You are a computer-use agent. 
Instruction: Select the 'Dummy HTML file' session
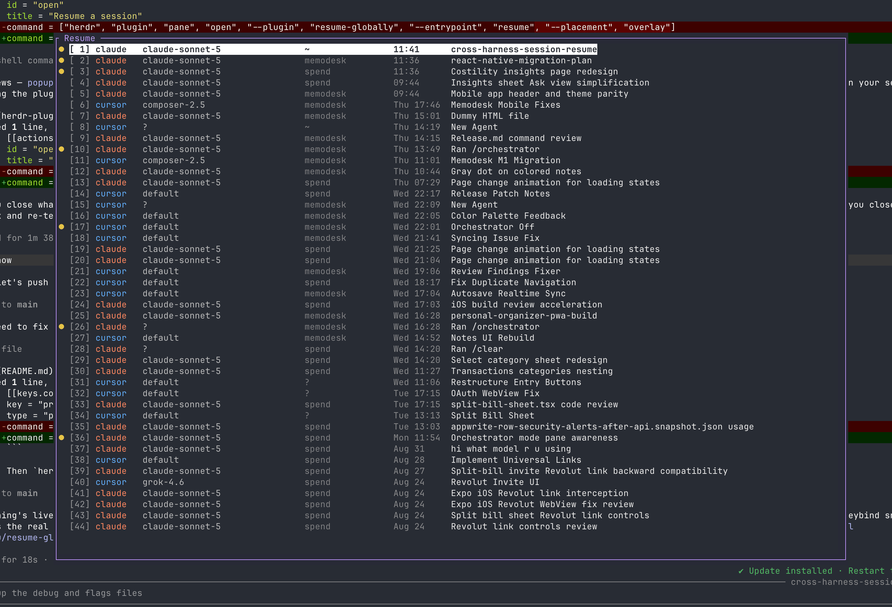[299, 116]
